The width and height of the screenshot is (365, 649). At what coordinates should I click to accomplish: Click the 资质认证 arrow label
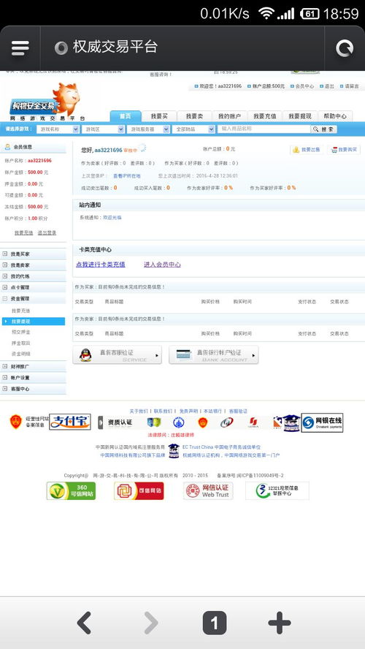tap(117, 422)
